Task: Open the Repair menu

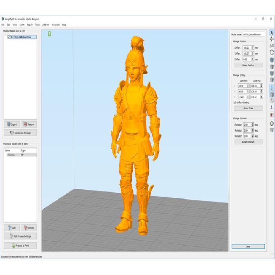Action: tap(30, 25)
